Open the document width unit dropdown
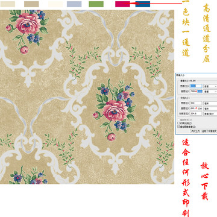 point(210,103)
